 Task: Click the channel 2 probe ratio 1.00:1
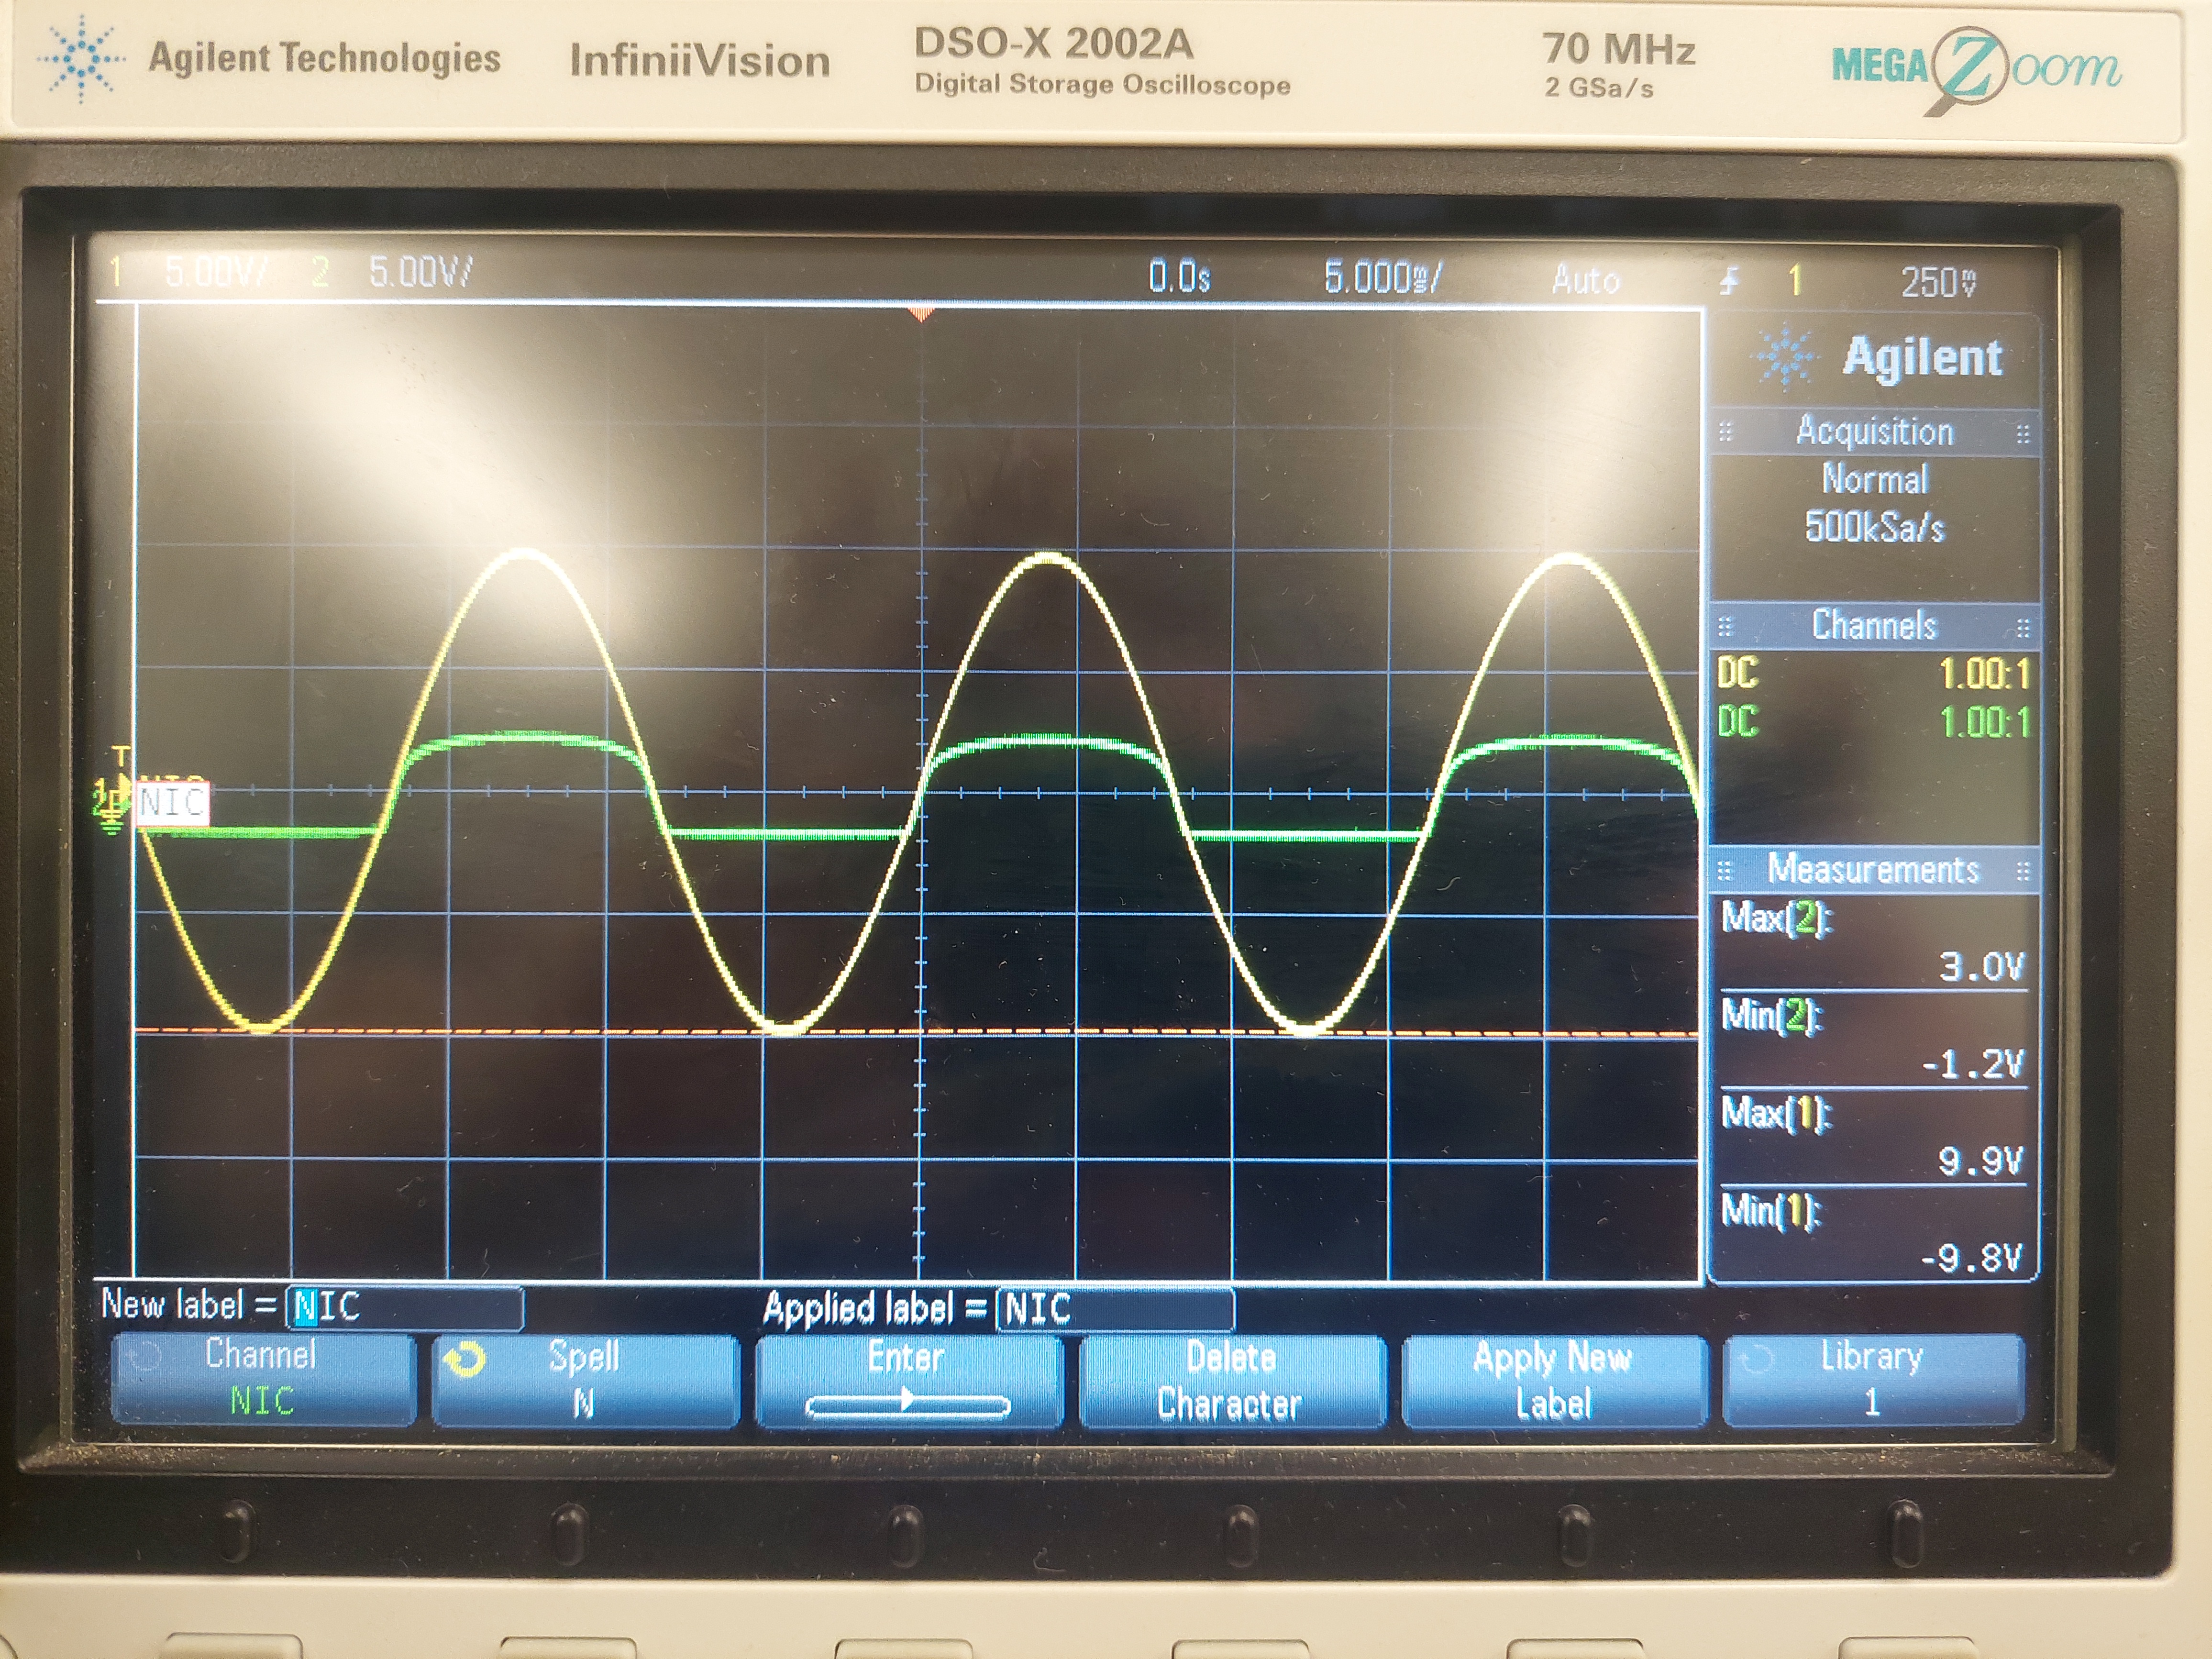click(1984, 723)
